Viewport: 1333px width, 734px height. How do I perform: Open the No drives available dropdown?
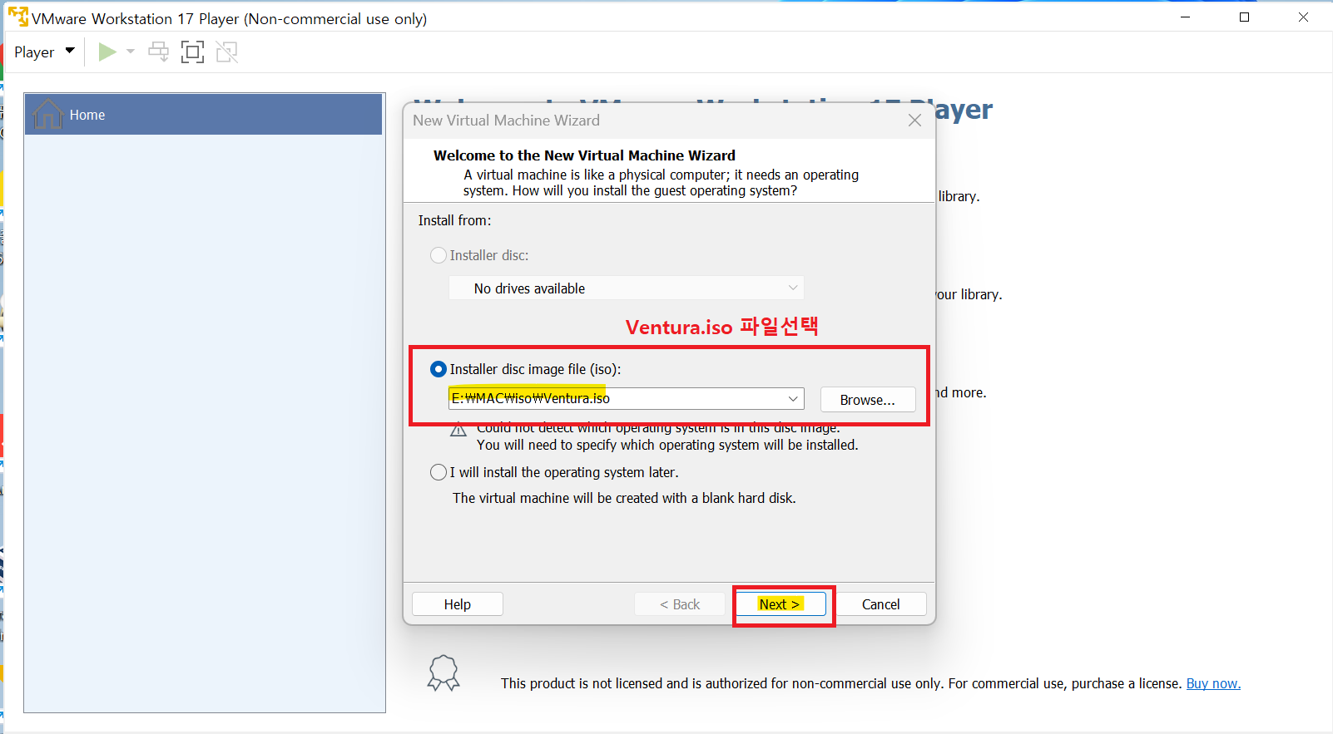point(626,288)
